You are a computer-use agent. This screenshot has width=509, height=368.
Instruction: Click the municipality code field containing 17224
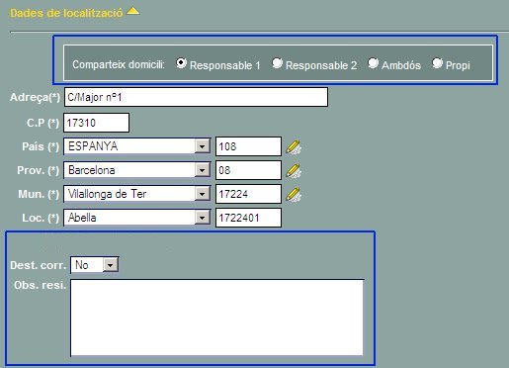tap(248, 194)
